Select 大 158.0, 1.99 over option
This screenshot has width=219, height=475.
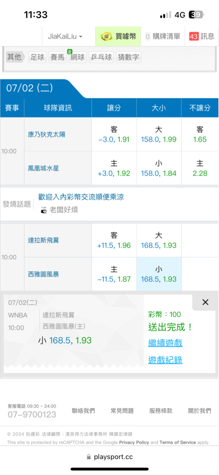click(159, 134)
